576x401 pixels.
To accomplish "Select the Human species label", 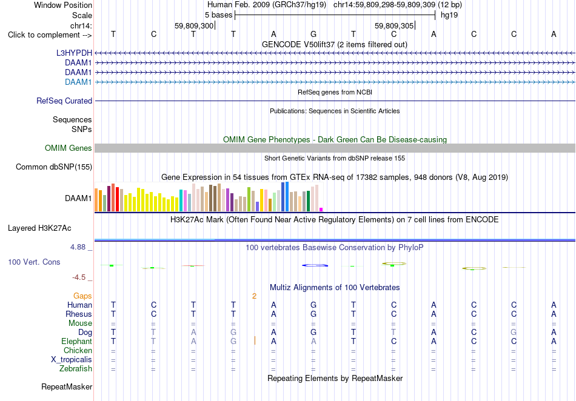I will click(79, 305).
